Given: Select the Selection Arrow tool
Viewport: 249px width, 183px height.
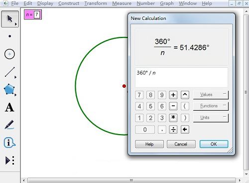Looking at the screenshot, I should click(x=10, y=19).
